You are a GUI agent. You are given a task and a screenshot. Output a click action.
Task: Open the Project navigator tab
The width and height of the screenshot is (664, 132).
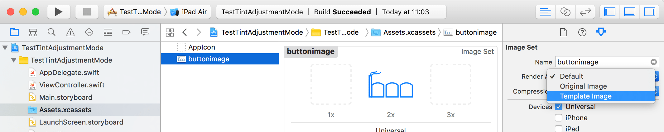tap(14, 32)
